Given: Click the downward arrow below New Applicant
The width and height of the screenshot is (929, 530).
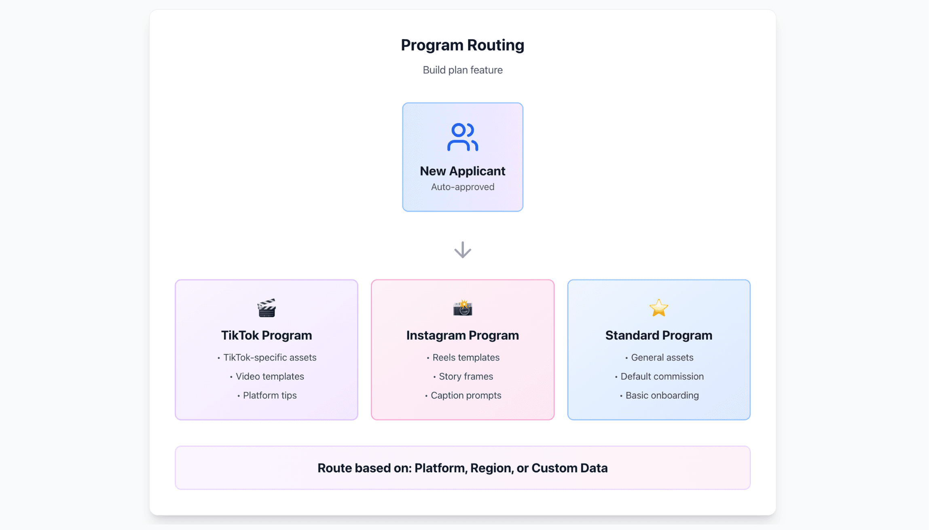Looking at the screenshot, I should [x=462, y=250].
